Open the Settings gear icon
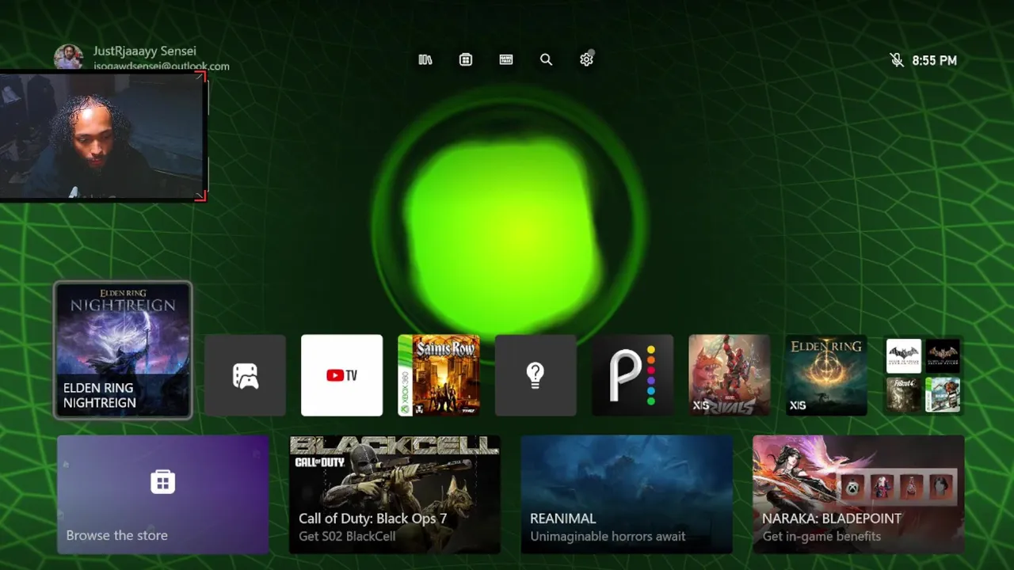The image size is (1014, 570). [x=586, y=59]
